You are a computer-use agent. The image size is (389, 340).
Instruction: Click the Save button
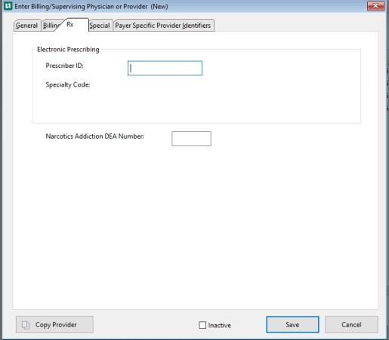point(292,324)
